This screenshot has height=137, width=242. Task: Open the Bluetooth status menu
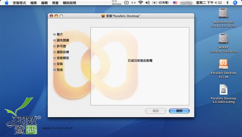pyautogui.click(x=227, y=3)
